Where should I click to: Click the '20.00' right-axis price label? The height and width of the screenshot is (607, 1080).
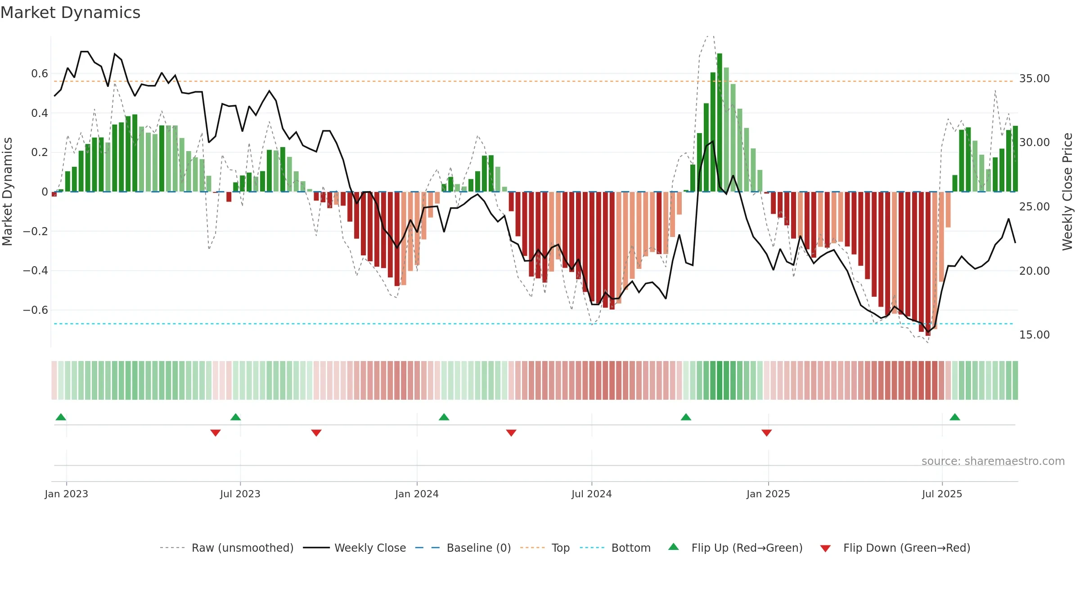coord(1035,271)
